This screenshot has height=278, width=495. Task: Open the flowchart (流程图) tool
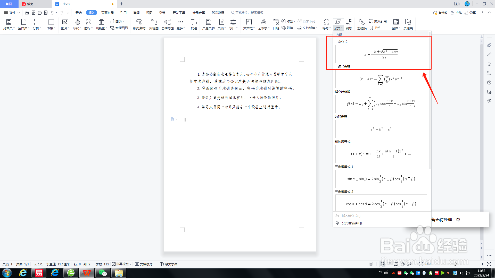click(x=154, y=24)
